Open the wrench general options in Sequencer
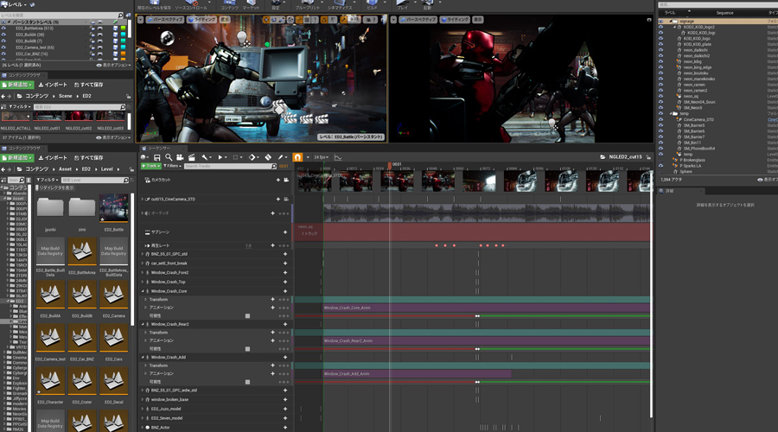778x432 pixels. pos(206,157)
